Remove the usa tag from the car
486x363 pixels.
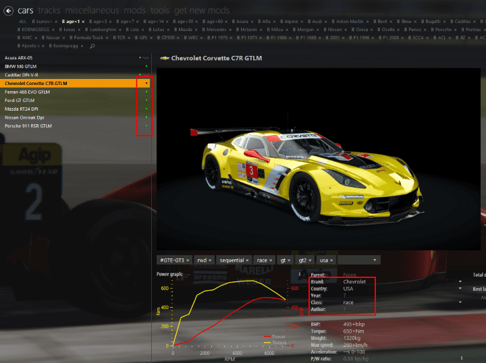pos(332,260)
